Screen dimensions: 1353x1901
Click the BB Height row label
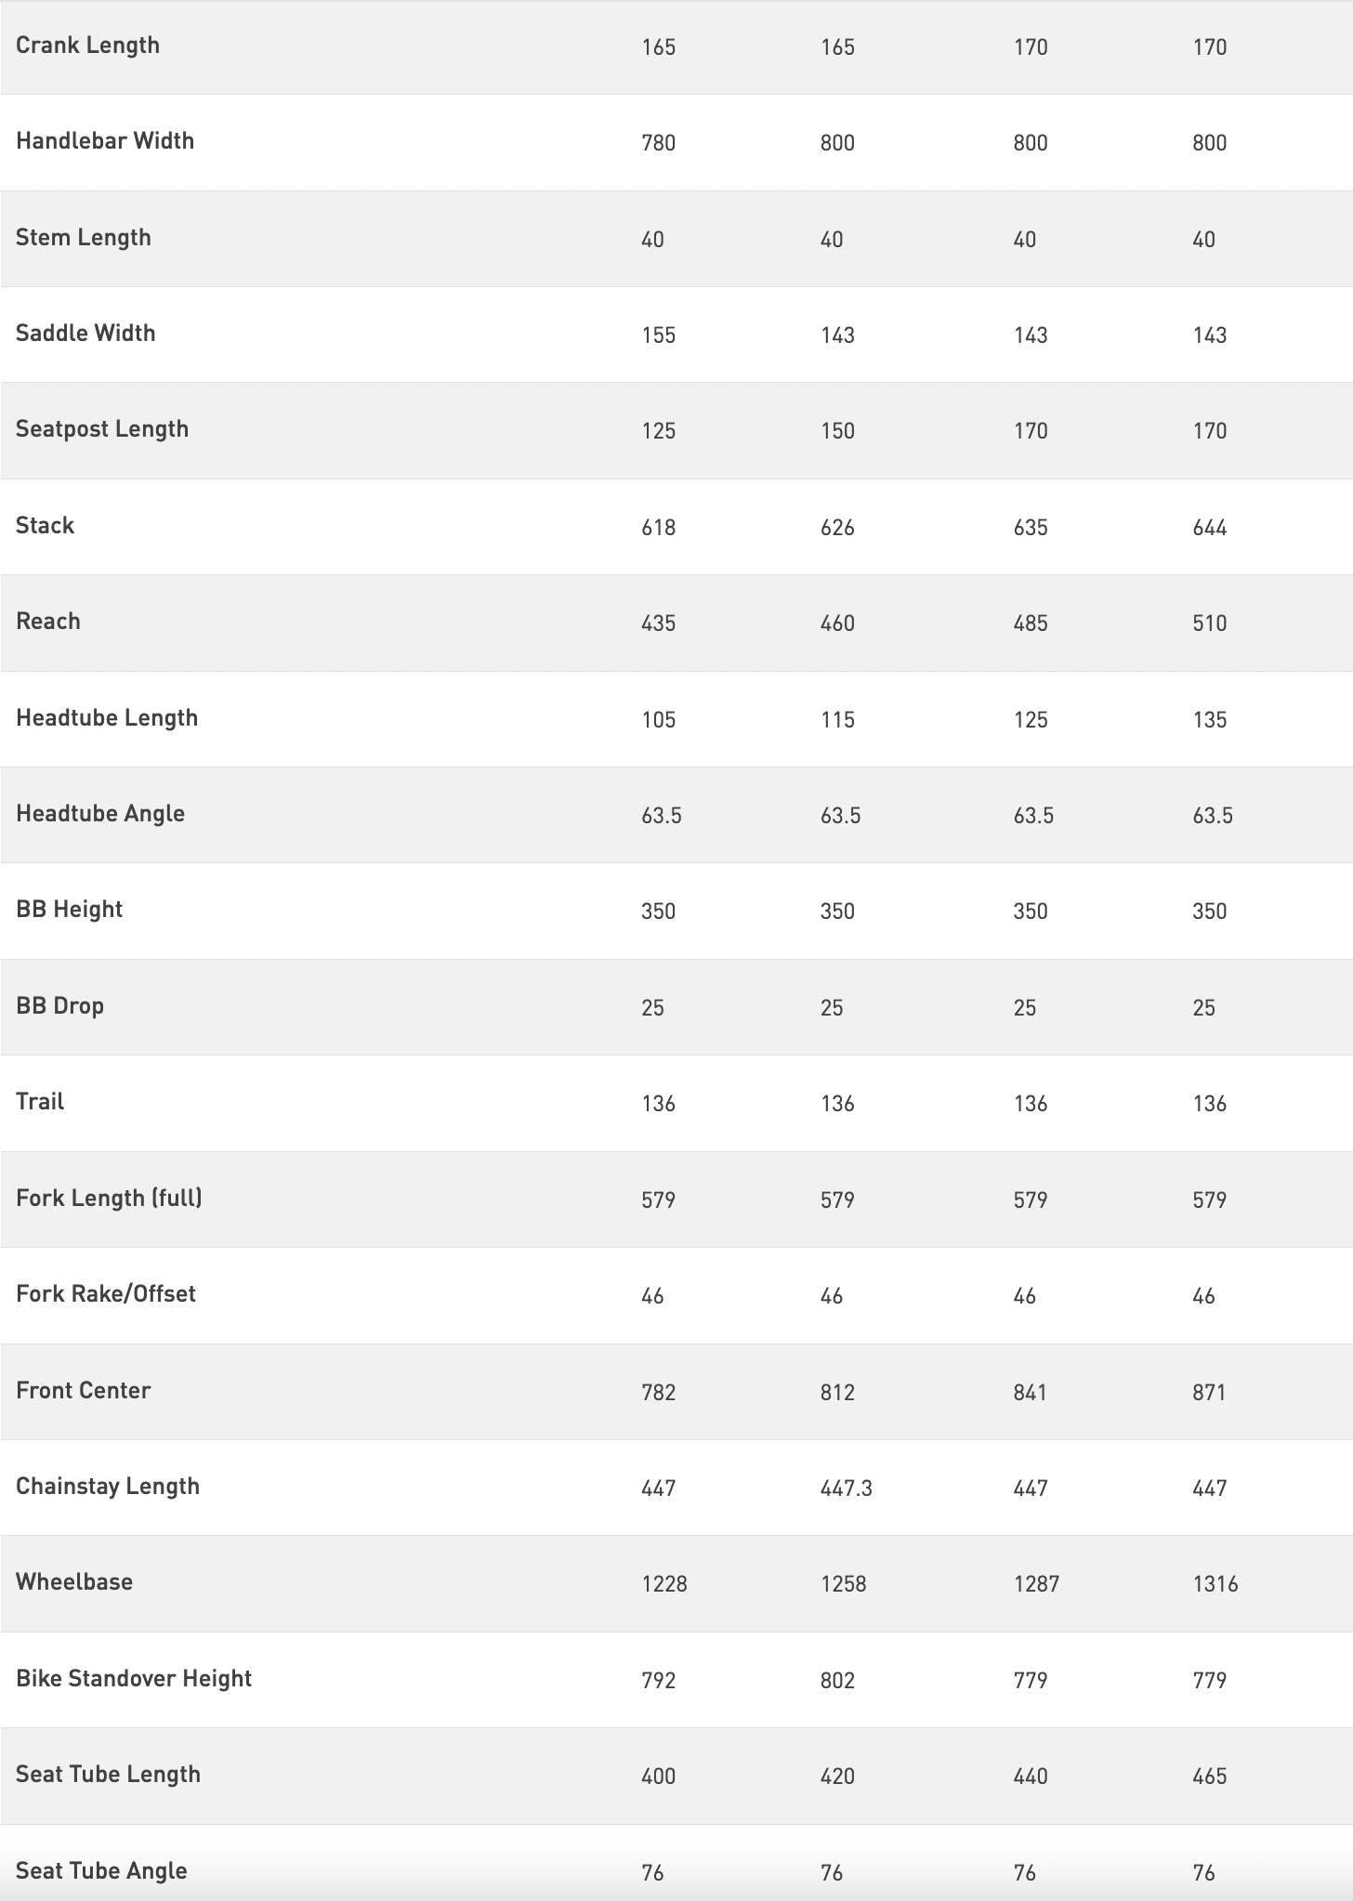click(x=69, y=910)
